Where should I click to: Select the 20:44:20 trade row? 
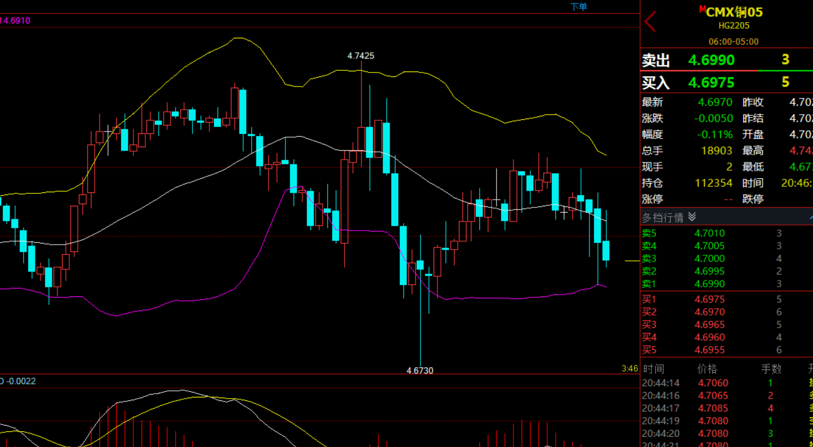point(726,434)
